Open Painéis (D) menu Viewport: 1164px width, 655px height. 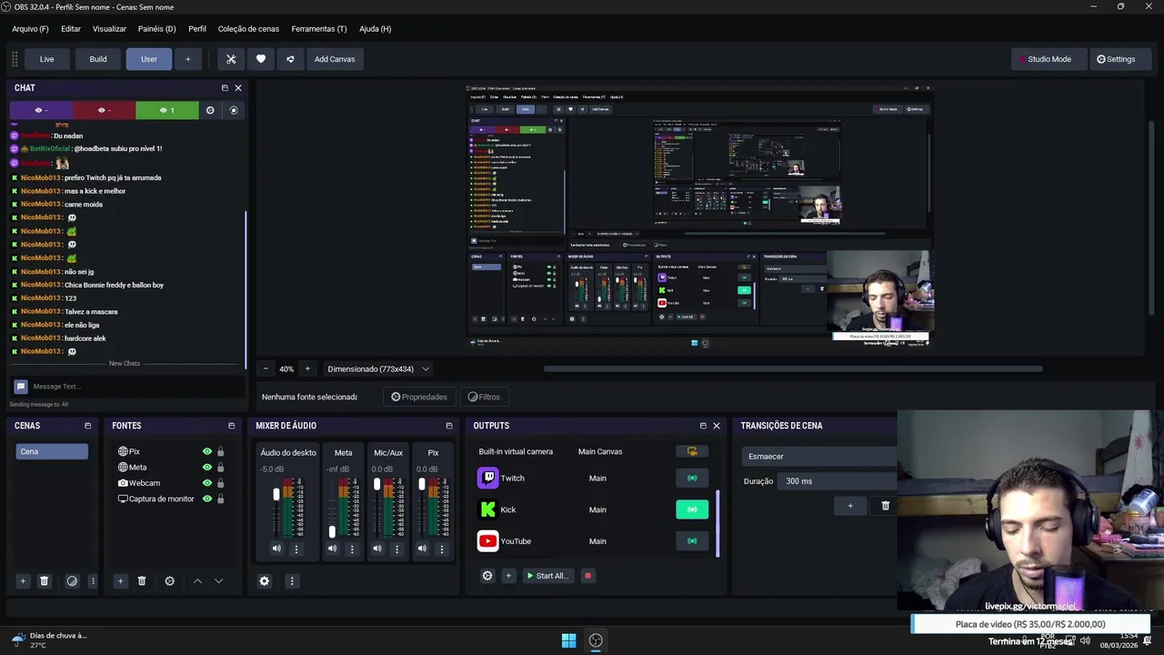click(156, 29)
